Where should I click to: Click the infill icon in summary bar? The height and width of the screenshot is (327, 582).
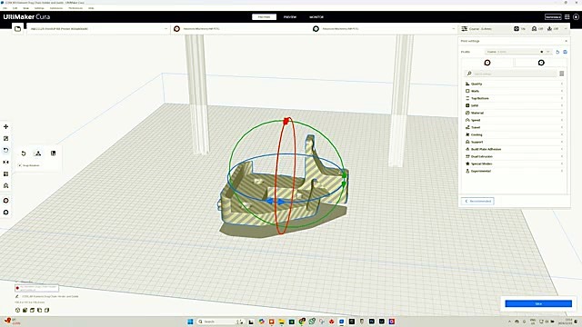tap(517, 28)
